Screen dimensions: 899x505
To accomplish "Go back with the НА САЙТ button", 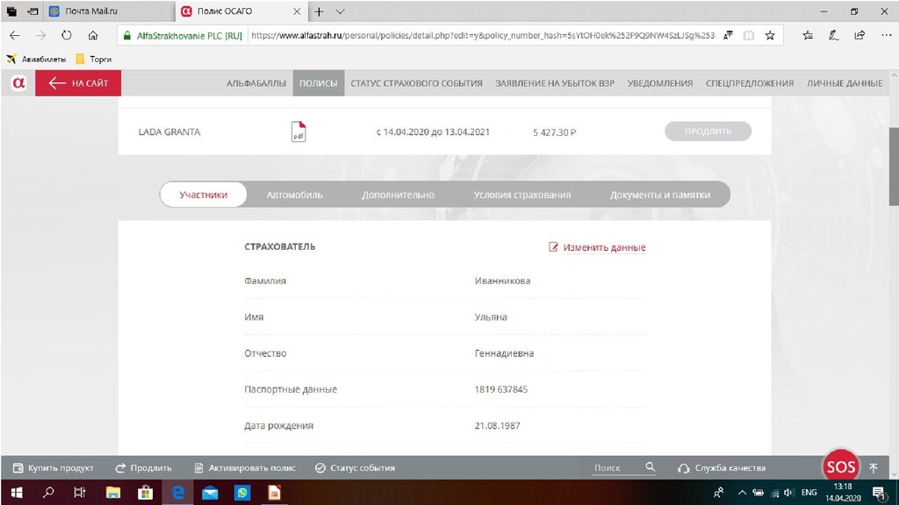I will point(78,83).
